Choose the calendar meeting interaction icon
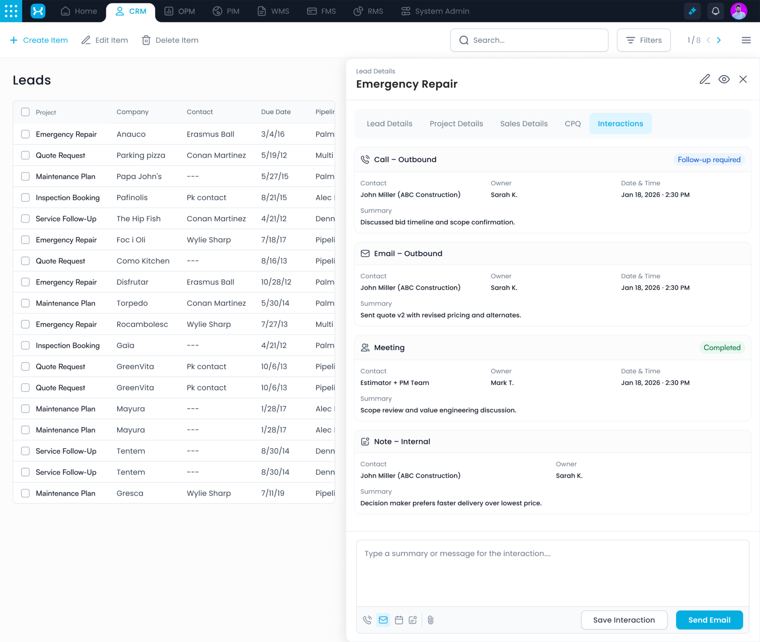 click(x=399, y=620)
